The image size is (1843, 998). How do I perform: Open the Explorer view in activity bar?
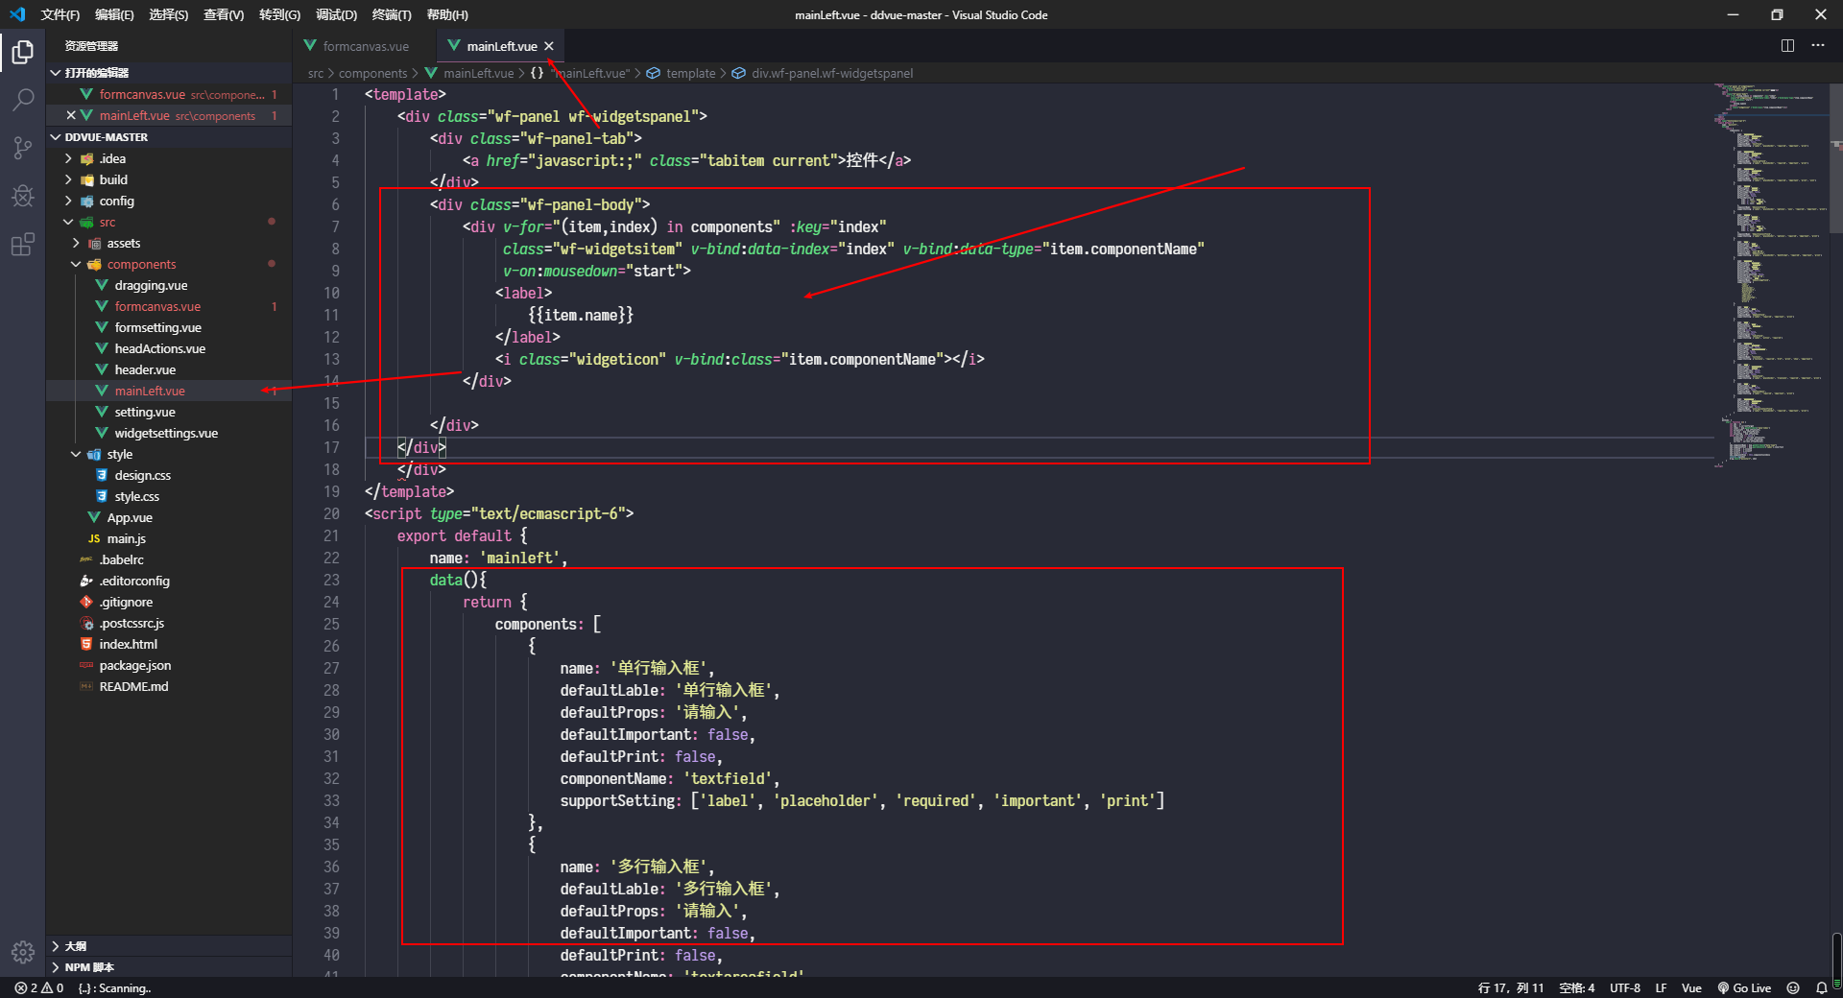[23, 52]
